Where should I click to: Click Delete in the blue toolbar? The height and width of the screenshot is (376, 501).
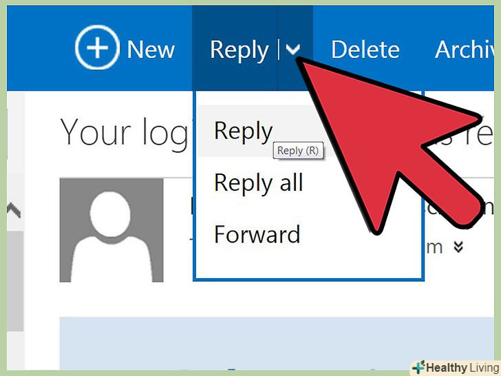[x=365, y=50]
